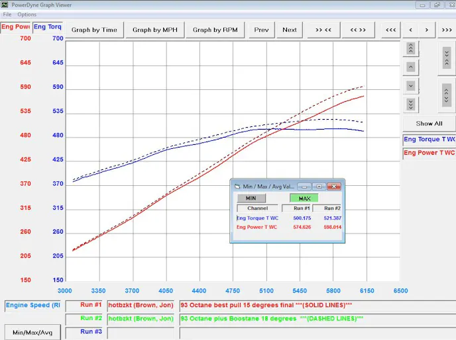456x340 pixels.
Task: Click the triple down-chevron scroll button
Action: [x=411, y=105]
